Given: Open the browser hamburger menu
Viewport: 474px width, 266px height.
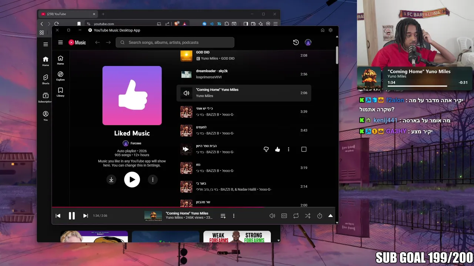Looking at the screenshot, I should (x=276, y=24).
